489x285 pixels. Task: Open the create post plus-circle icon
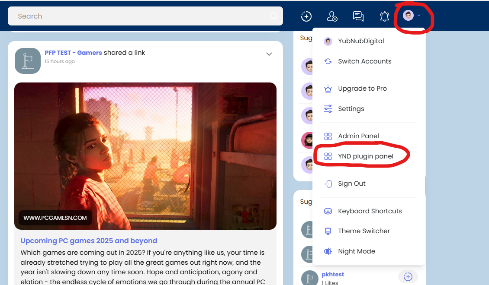pyautogui.click(x=306, y=16)
